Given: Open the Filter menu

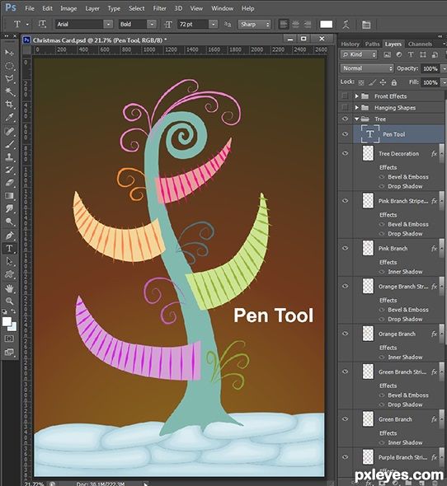Looking at the screenshot, I should 159,8.
